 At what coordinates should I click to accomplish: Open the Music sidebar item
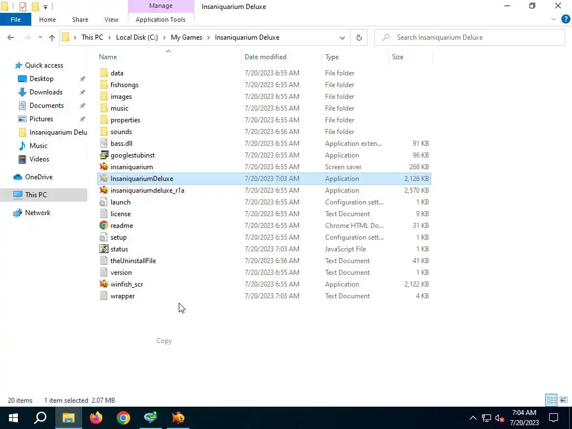pyautogui.click(x=39, y=146)
